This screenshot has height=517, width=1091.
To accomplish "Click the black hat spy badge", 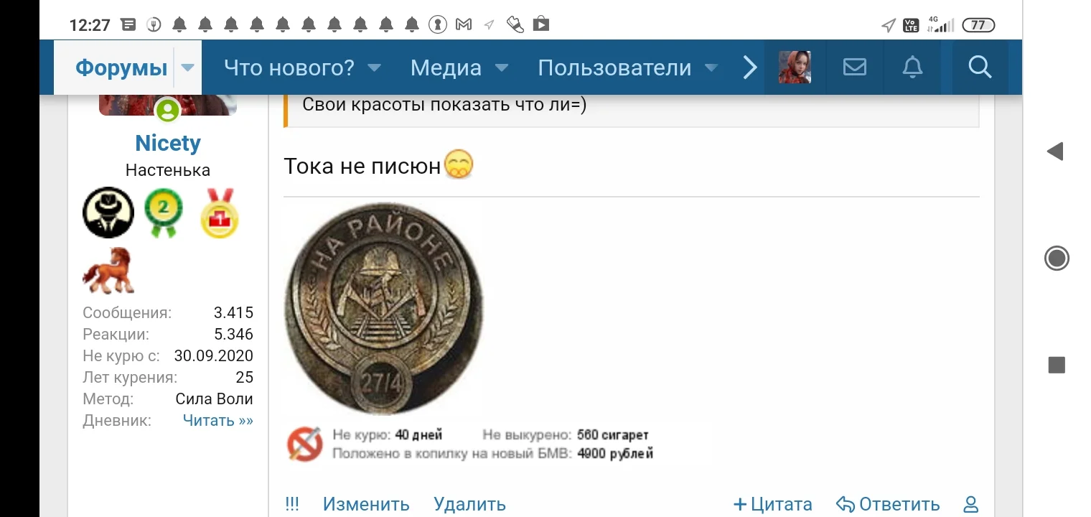I will point(108,213).
